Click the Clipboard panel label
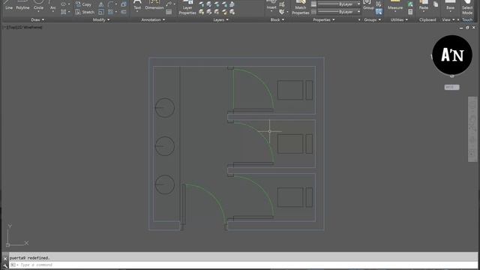480x270 pixels. [427, 20]
